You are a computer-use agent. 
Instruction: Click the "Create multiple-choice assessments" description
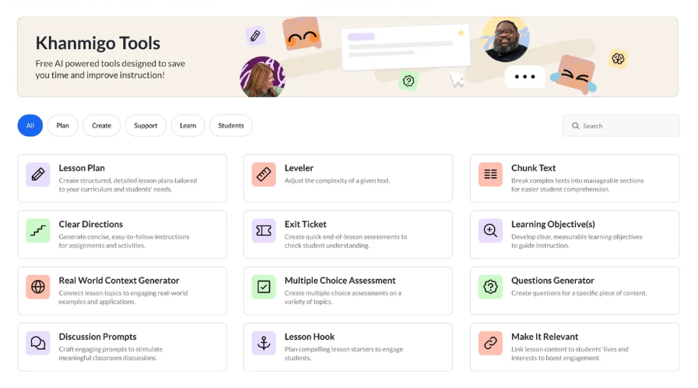click(x=342, y=297)
